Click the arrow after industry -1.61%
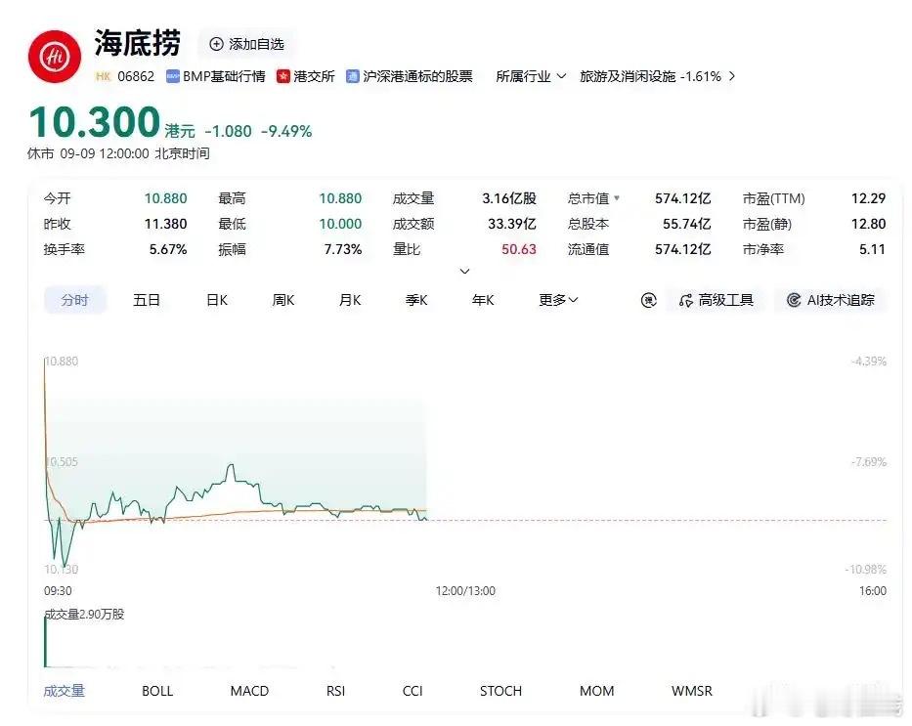 click(x=732, y=76)
